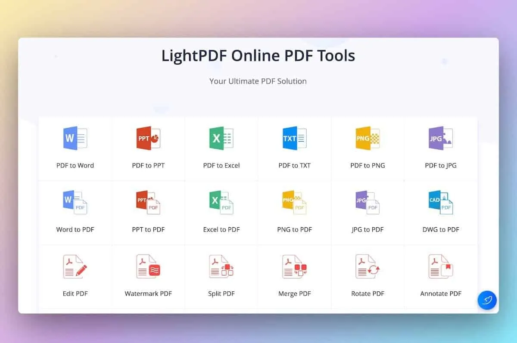The width and height of the screenshot is (517, 343).
Task: Select the Rotate PDF tool icon
Action: click(368, 266)
